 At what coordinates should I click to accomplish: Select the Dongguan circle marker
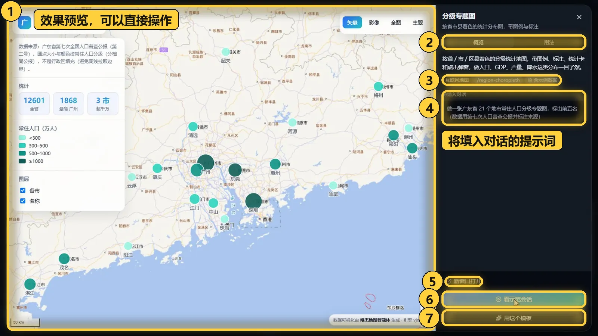click(235, 170)
